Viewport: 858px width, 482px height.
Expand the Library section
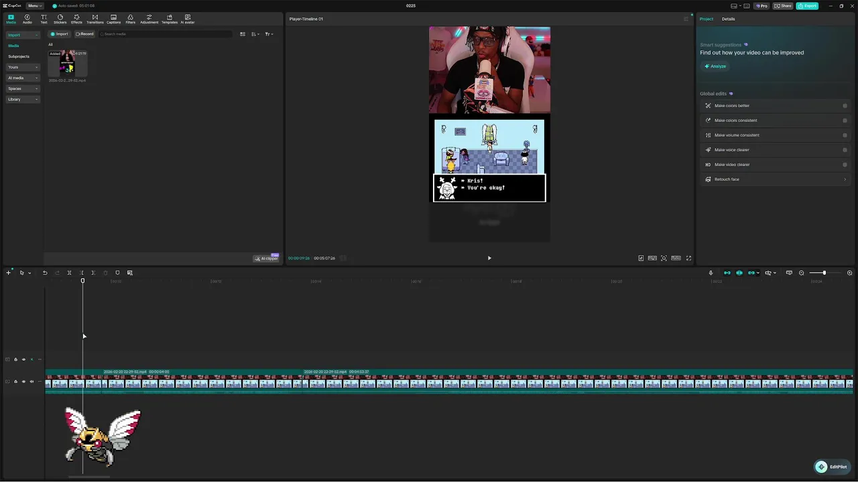pos(23,99)
